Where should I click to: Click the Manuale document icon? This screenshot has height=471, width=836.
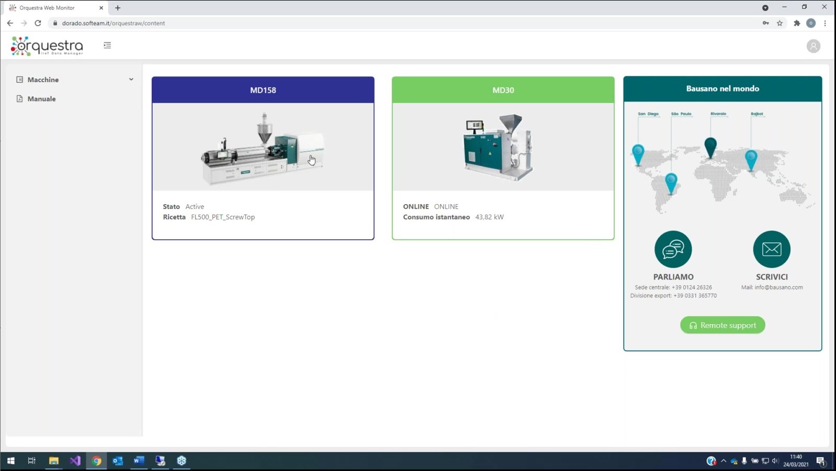coord(20,99)
